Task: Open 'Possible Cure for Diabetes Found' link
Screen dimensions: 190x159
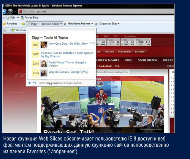Action: click(x=67, y=54)
